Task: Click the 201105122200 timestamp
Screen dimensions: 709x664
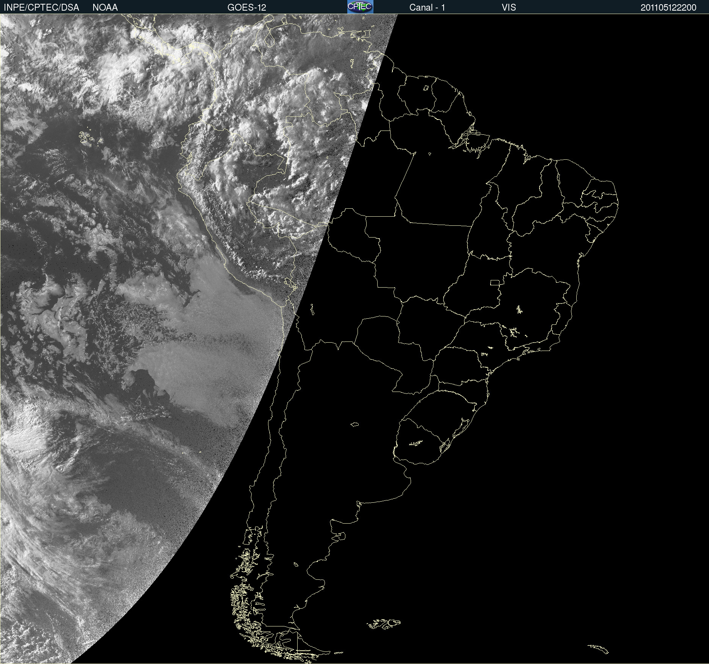Action: pos(668,8)
